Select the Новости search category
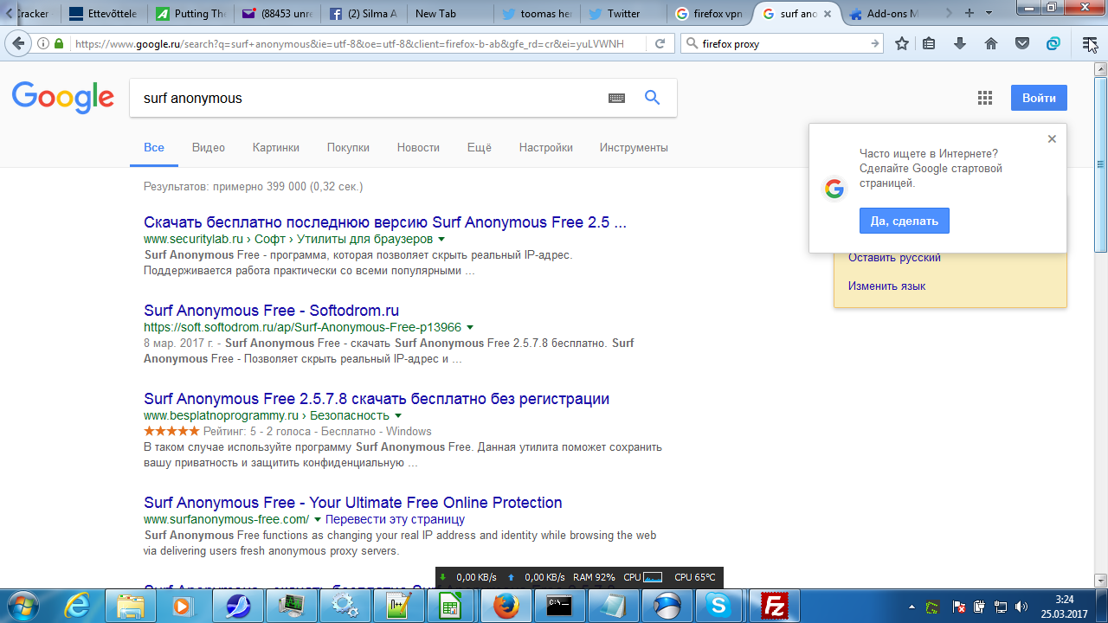The width and height of the screenshot is (1108, 623). pyautogui.click(x=418, y=147)
